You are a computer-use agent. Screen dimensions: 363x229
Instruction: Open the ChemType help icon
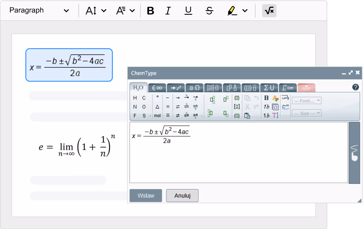click(355, 87)
